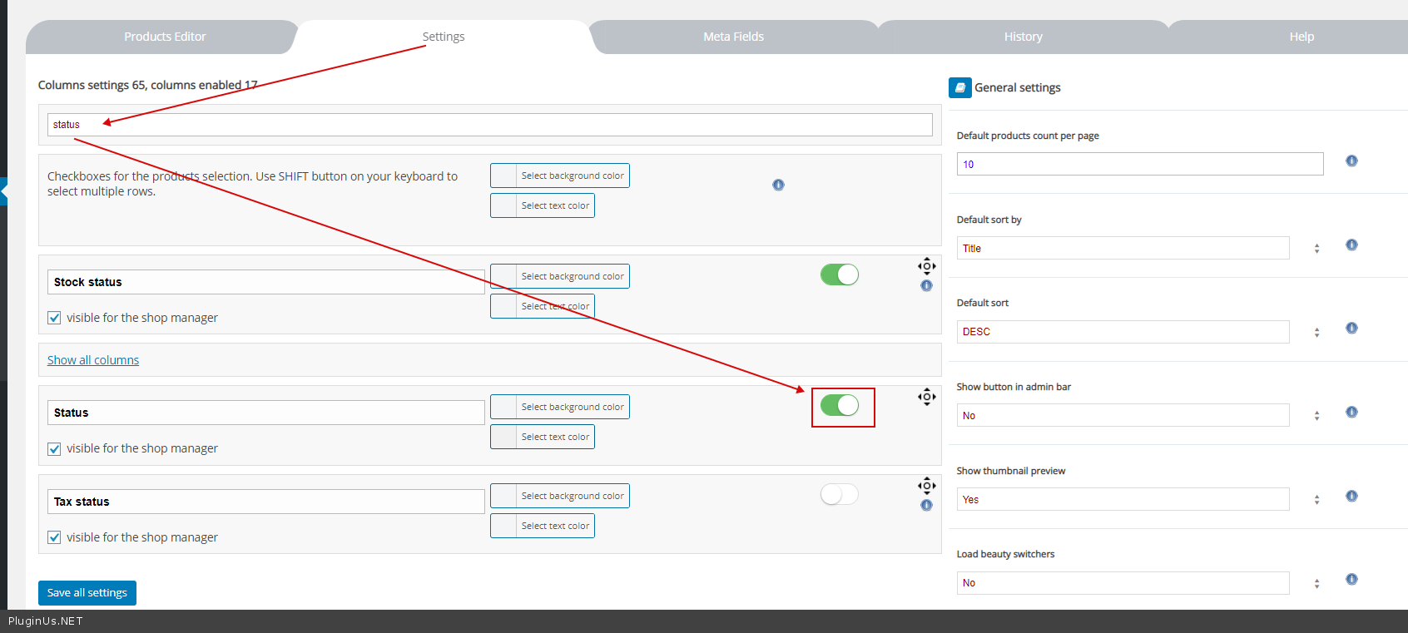Enable the Tax status column toggle
The width and height of the screenshot is (1408, 633).
click(x=839, y=494)
